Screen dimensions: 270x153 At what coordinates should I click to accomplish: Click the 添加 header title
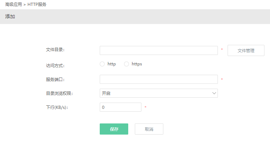(10, 17)
